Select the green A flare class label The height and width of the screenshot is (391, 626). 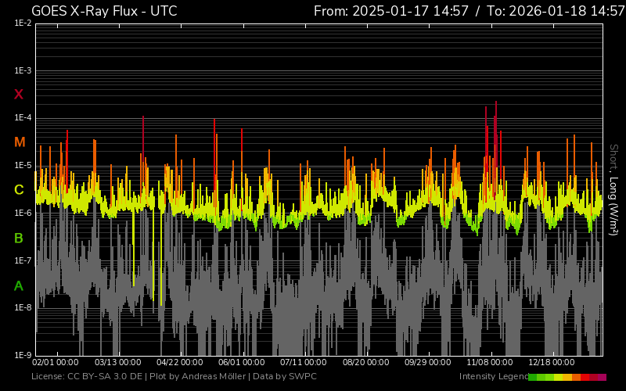[19, 286]
